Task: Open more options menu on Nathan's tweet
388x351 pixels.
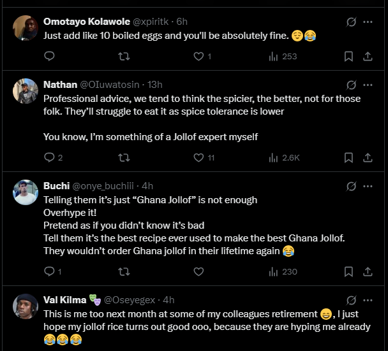Action: click(x=368, y=85)
